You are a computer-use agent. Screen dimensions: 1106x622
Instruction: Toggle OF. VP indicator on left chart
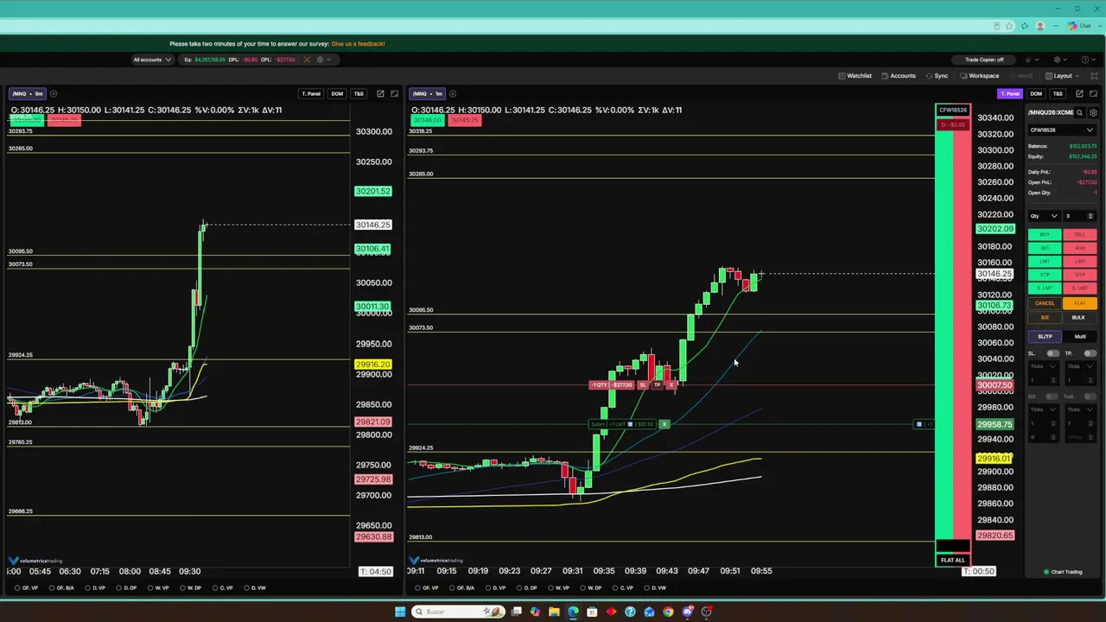click(x=26, y=587)
